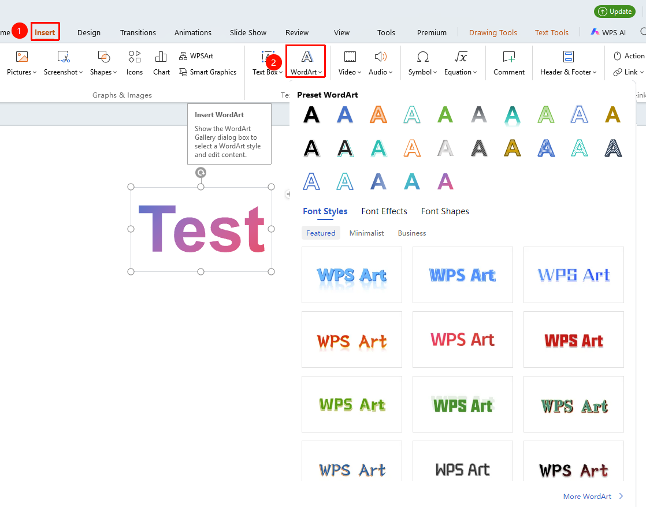Select the Featured style filter
The image size is (646, 507).
pos(321,233)
